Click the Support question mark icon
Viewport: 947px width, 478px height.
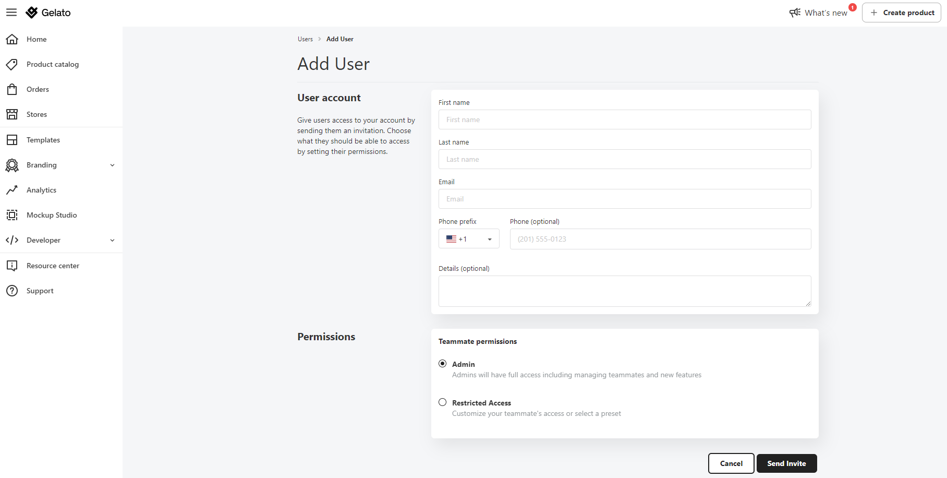[12, 291]
